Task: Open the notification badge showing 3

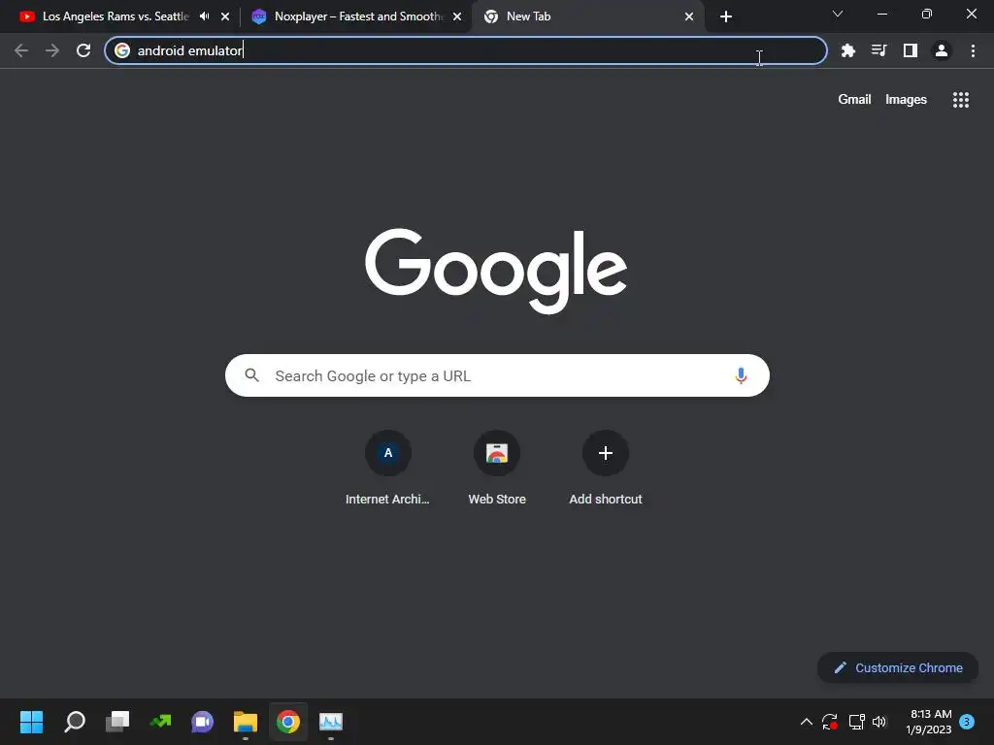Action: pos(967,722)
